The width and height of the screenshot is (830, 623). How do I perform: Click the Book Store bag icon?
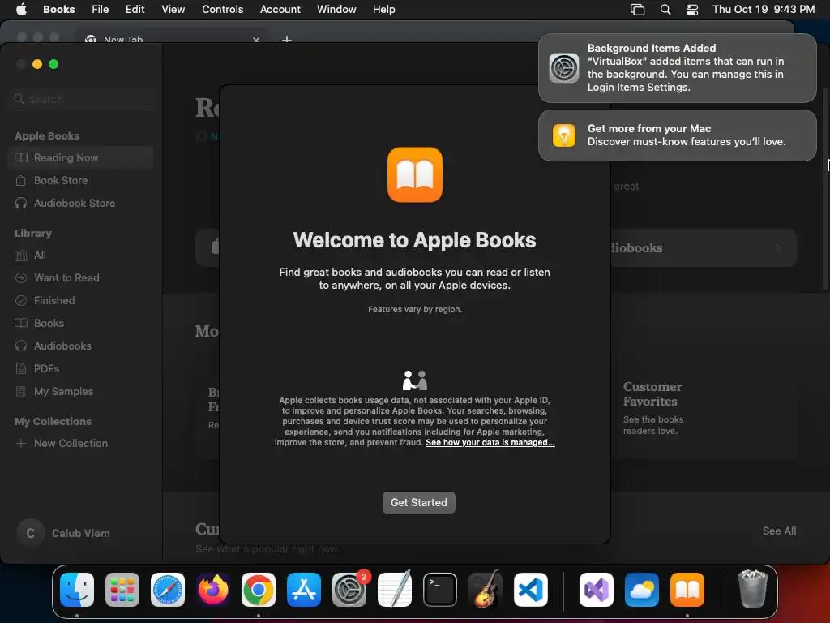click(20, 181)
